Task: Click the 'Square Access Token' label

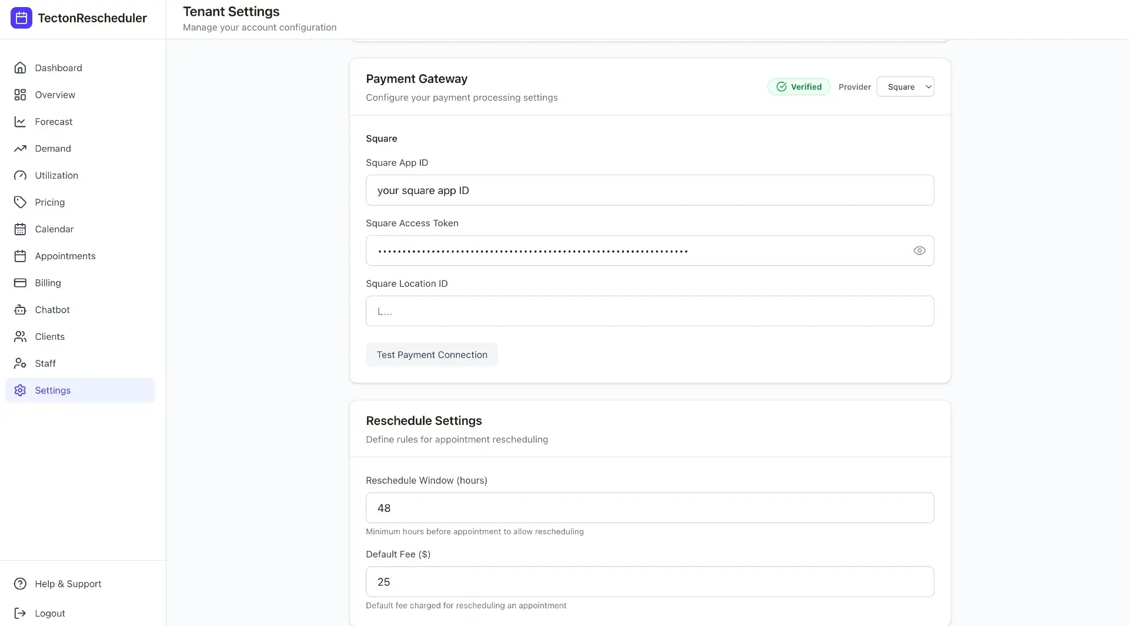Action: (x=412, y=223)
